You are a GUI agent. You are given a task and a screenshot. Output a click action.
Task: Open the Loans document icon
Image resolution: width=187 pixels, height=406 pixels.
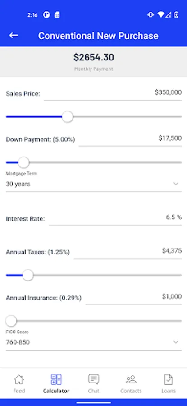pyautogui.click(x=169, y=379)
